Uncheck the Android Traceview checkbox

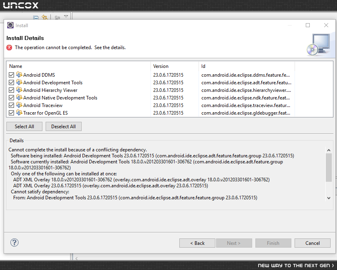click(x=11, y=105)
